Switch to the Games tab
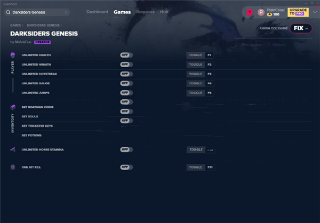Viewport: 320px width, 223px height. pos(122,12)
